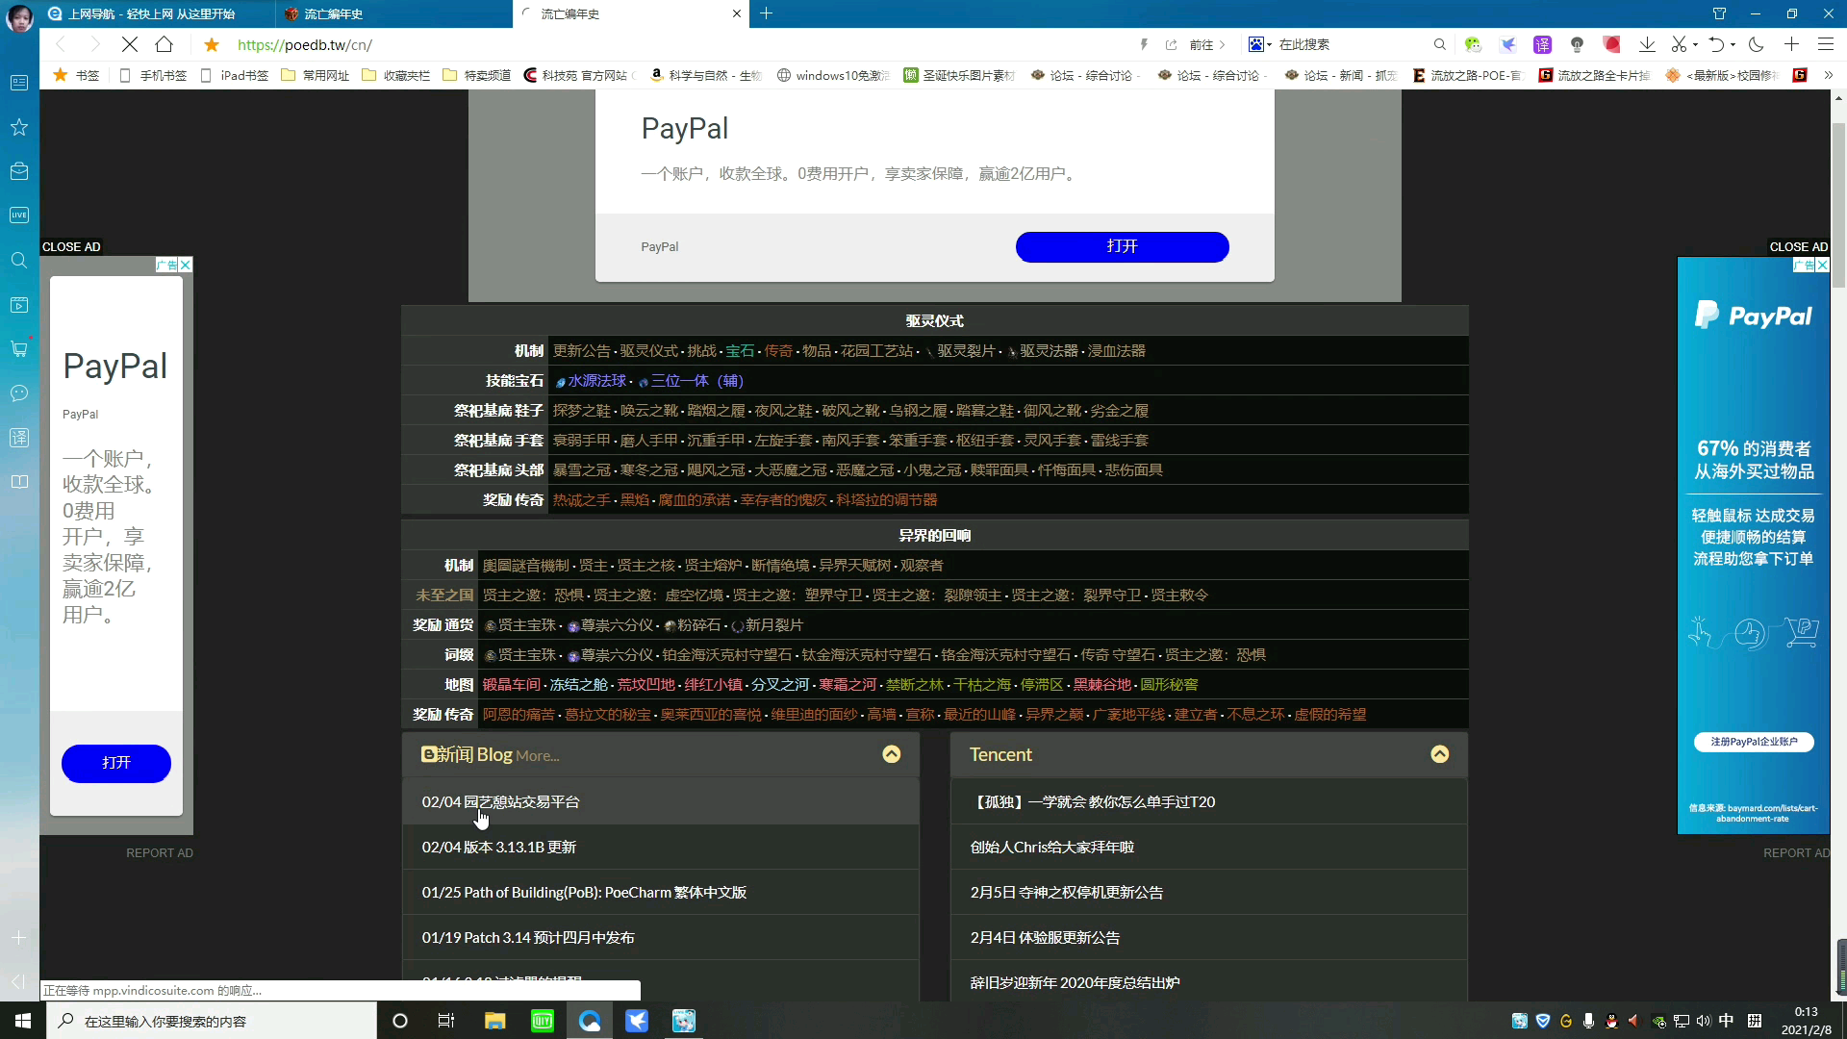Close the right advertisement

(x=1798, y=247)
